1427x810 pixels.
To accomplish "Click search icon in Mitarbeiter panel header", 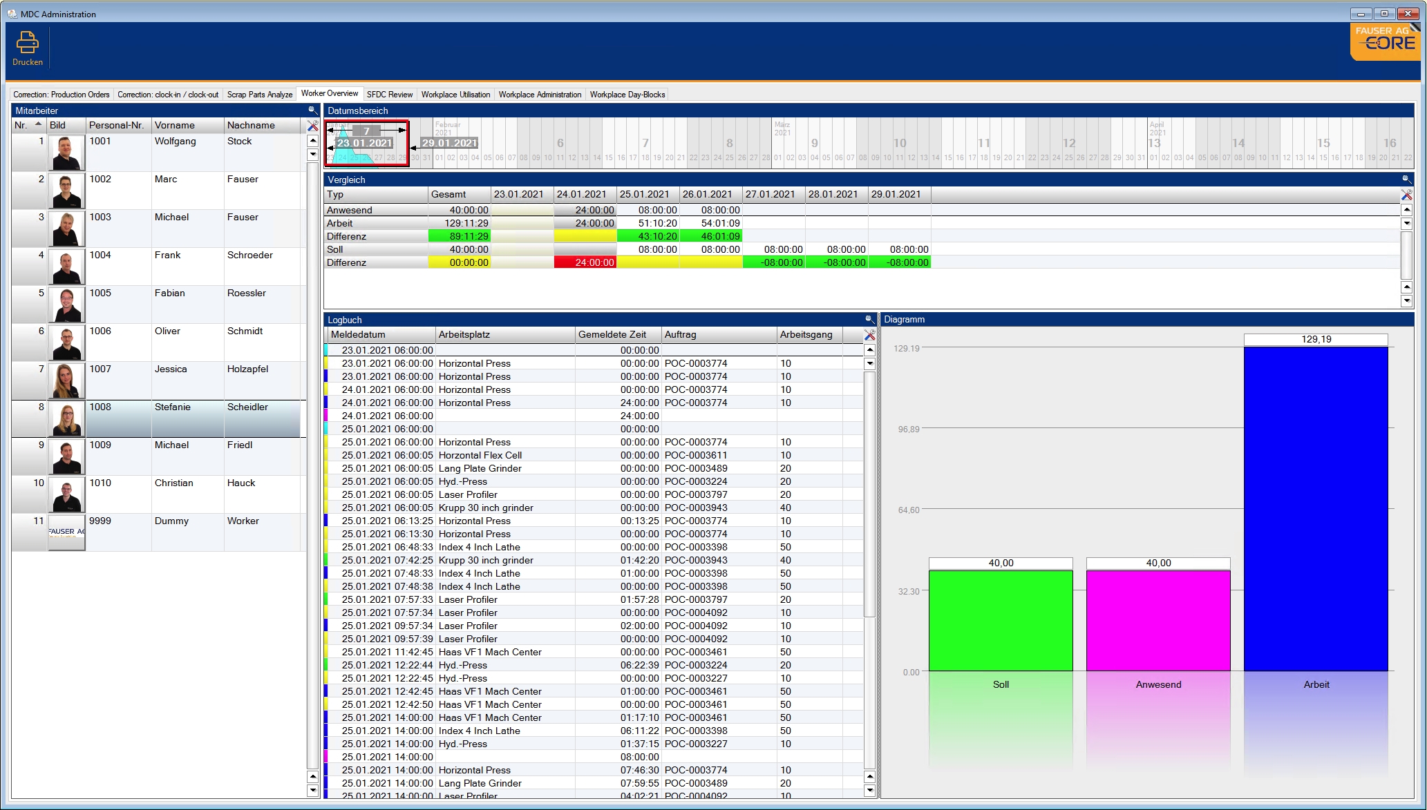I will [312, 110].
